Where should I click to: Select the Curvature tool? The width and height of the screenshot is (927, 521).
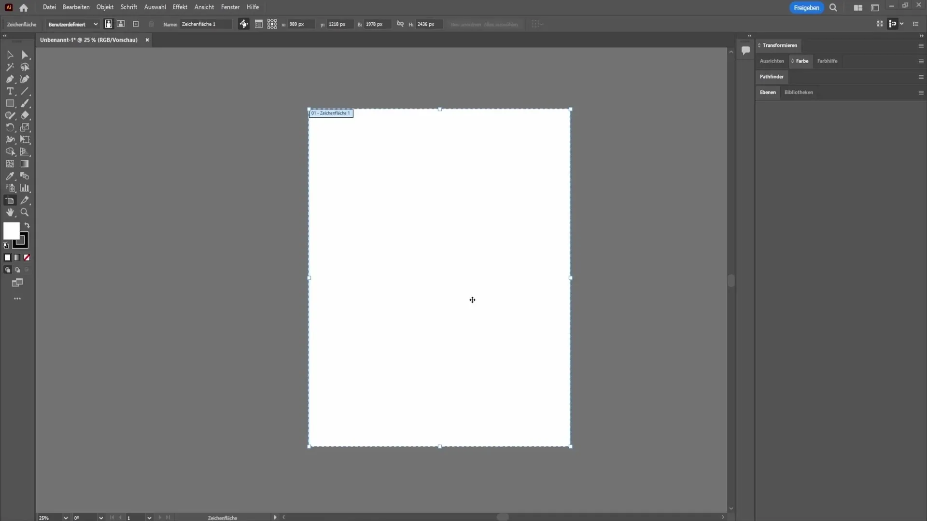tap(25, 79)
